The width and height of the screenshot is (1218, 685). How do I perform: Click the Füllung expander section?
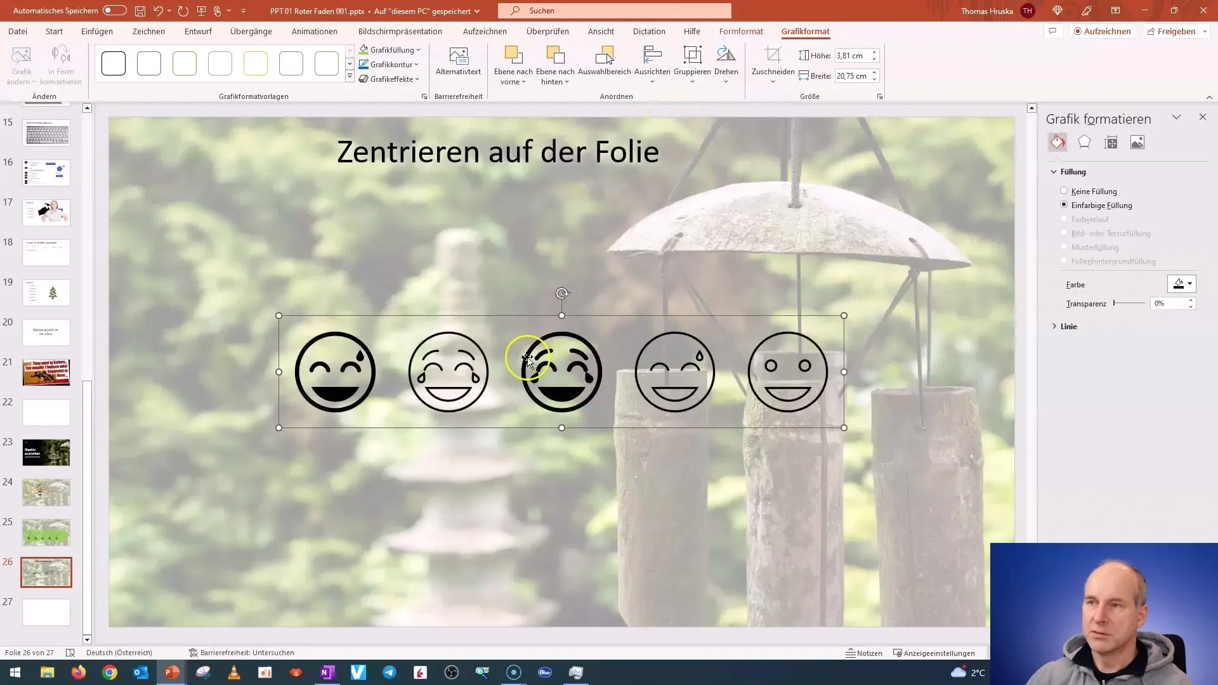[1073, 171]
